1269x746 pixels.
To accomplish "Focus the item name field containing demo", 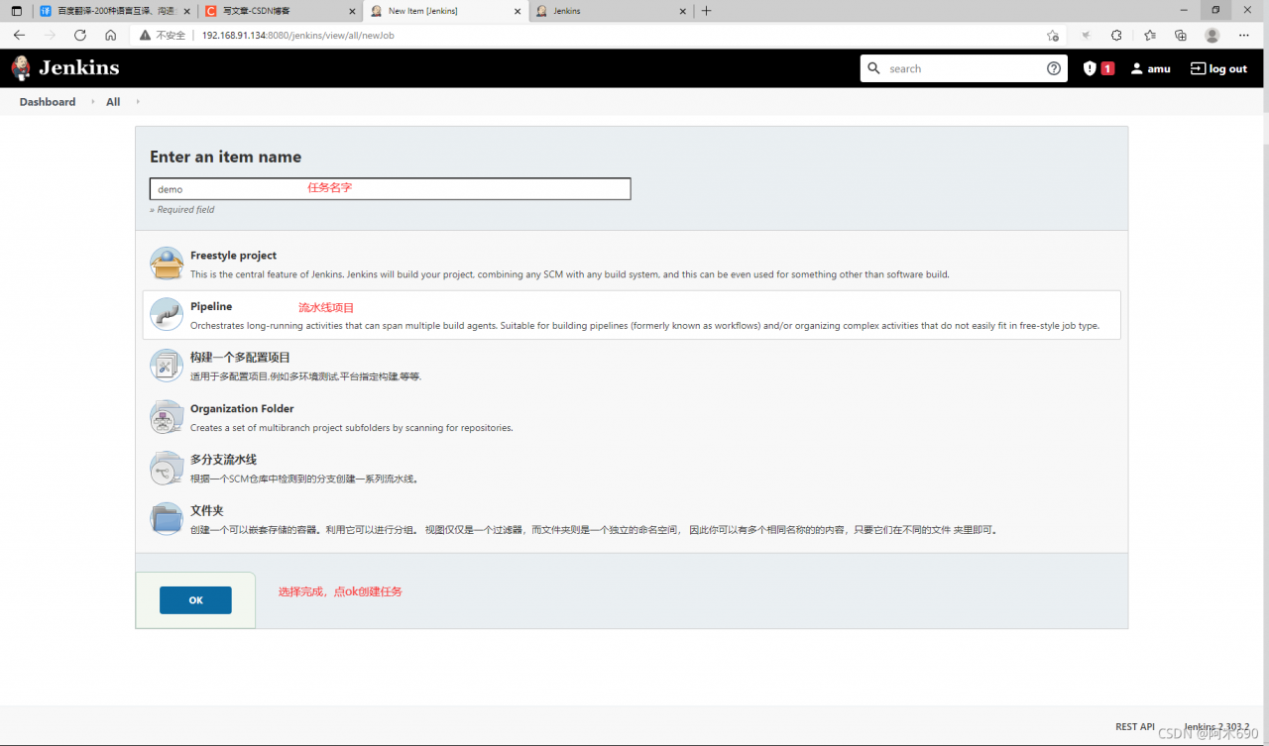I will coord(391,188).
